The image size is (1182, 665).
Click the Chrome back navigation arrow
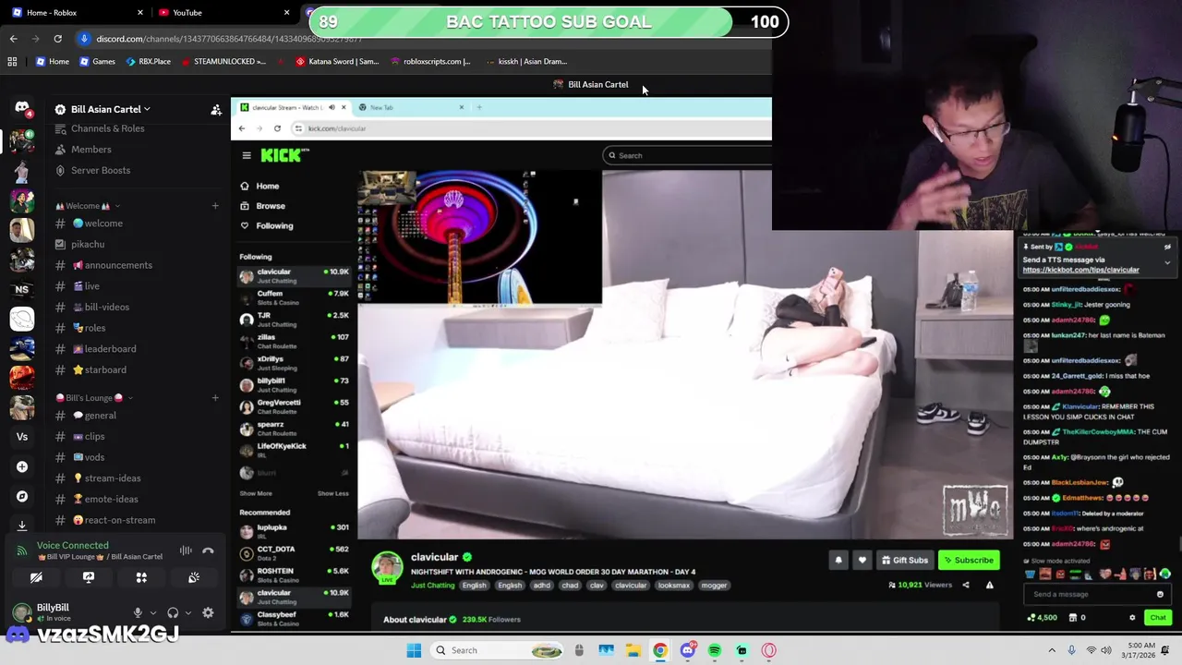(13, 39)
